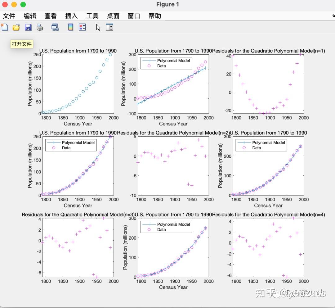Click the n=2 residuals plot title
This screenshot has width=335, height=308.
(173, 133)
